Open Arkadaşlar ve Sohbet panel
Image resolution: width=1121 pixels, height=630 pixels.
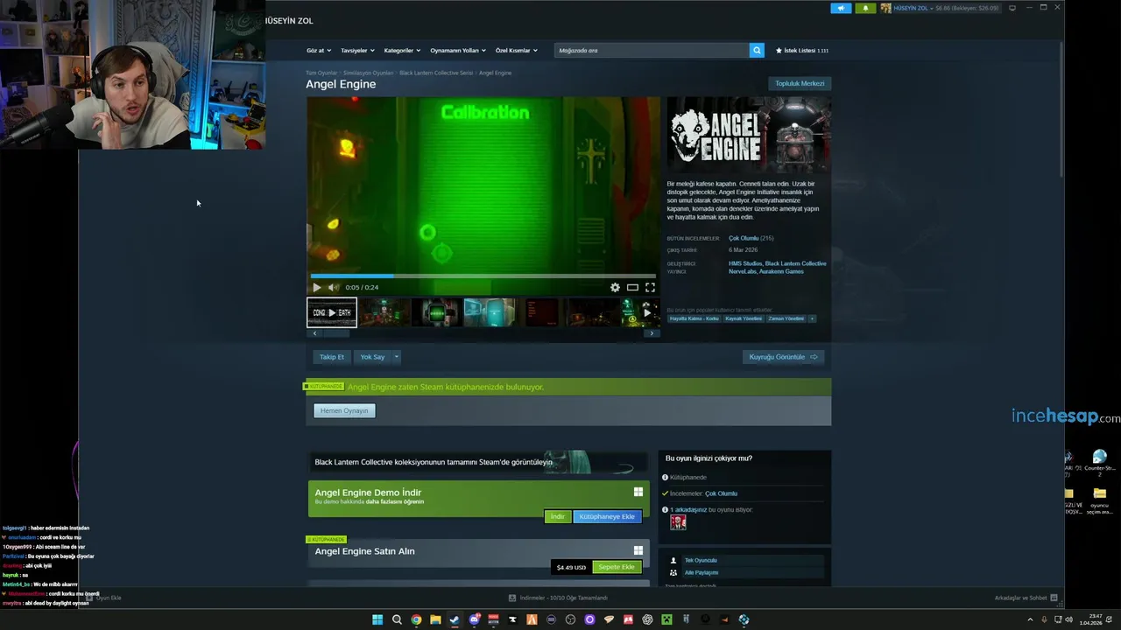pos(1026,598)
